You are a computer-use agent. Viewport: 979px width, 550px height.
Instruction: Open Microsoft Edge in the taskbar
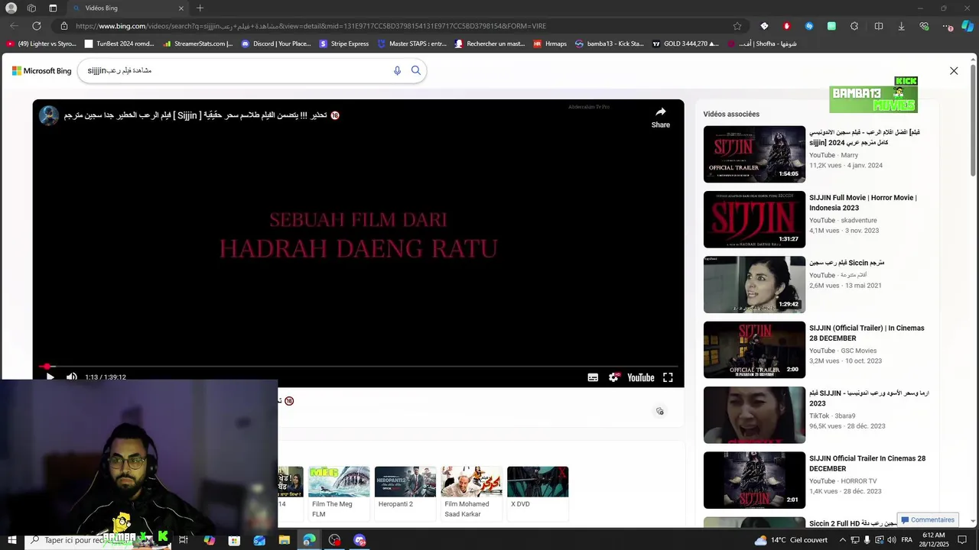point(309,540)
